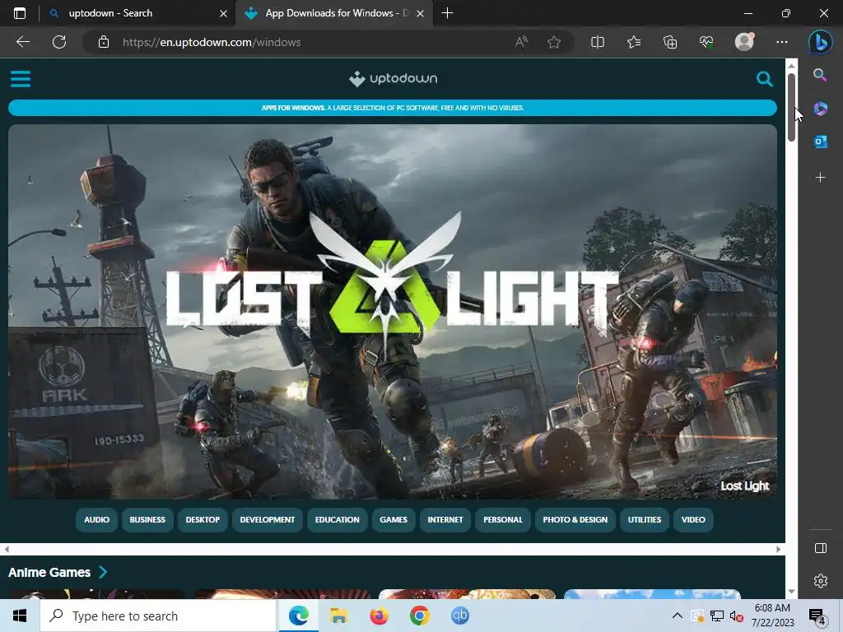This screenshot has width=843, height=632.
Task: View site information lock icon
Action: [x=104, y=42]
